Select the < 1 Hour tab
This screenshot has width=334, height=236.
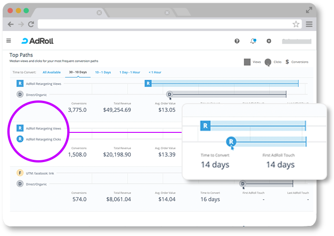[x=155, y=72]
